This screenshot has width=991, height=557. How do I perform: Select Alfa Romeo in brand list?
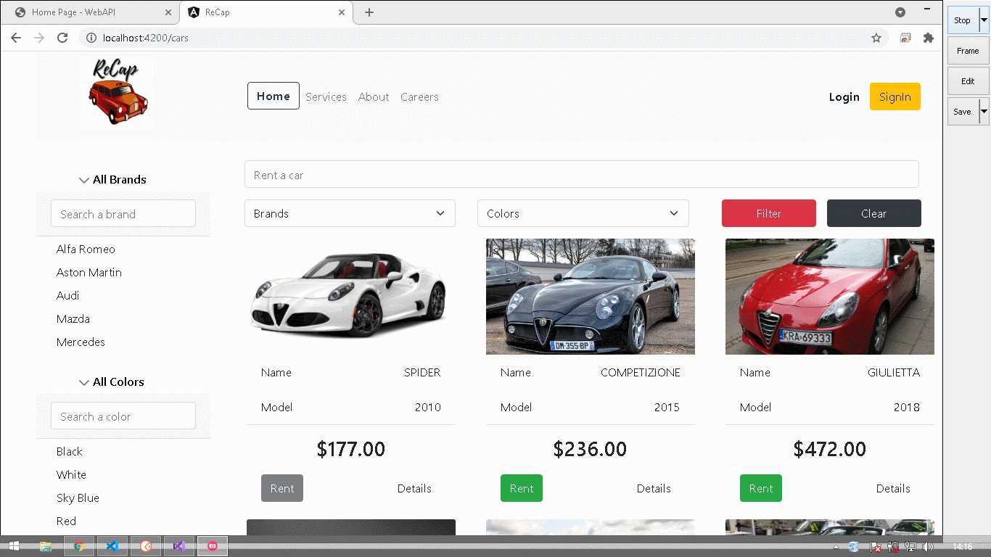86,249
